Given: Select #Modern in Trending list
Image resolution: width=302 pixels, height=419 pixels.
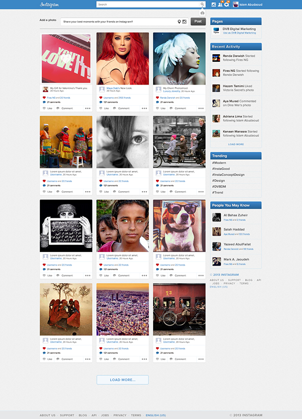Looking at the screenshot, I should (219, 163).
